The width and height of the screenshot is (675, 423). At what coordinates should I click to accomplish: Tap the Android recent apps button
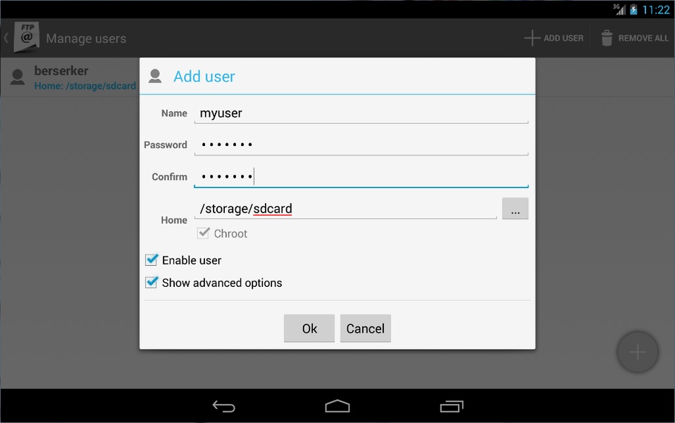point(452,406)
